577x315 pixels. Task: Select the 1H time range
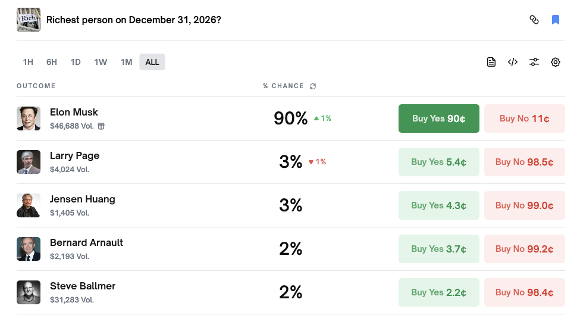pyautogui.click(x=28, y=62)
